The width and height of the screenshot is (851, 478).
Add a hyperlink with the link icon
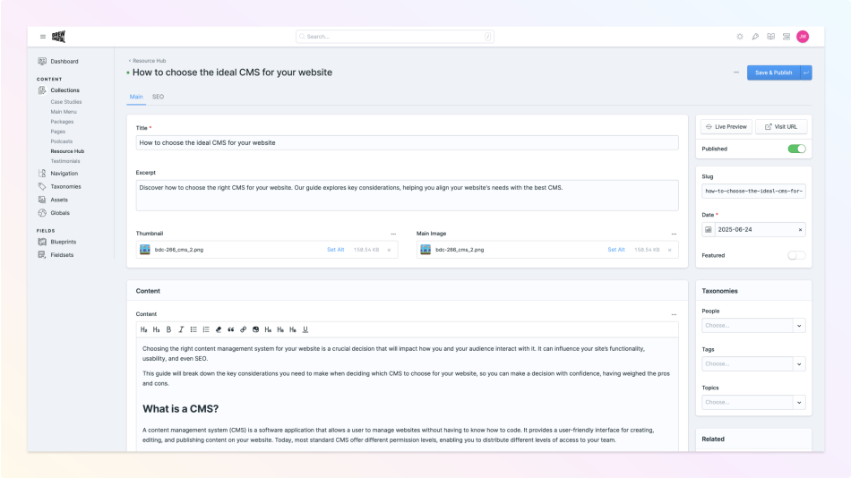(x=244, y=329)
